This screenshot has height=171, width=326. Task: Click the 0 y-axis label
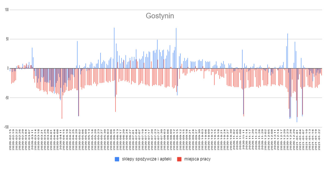(x=8, y=68)
